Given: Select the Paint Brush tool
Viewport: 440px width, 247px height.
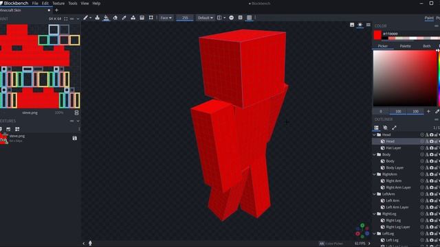Looking at the screenshot, I should click(x=85, y=18).
